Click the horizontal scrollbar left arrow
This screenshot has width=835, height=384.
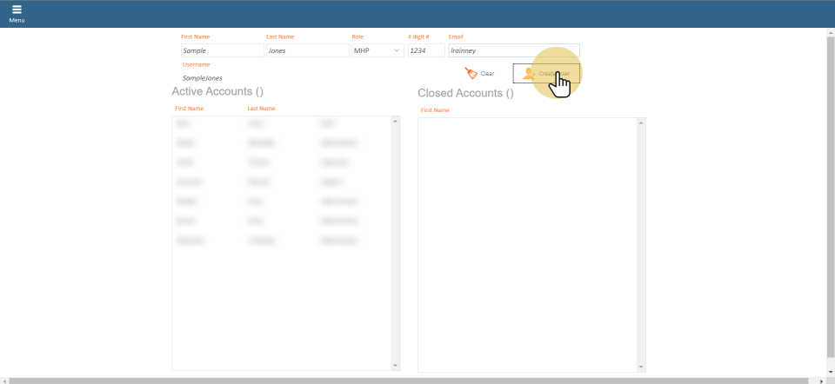pos(5,381)
